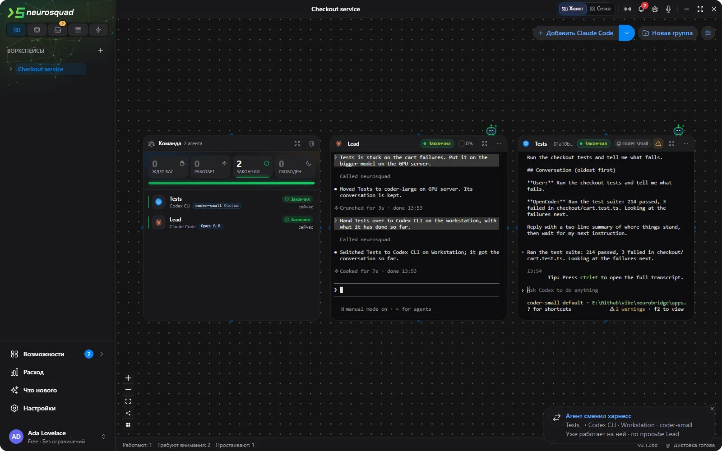The height and width of the screenshot is (451, 722).
Task: Maximize the Tests agent card
Action: (x=671, y=143)
